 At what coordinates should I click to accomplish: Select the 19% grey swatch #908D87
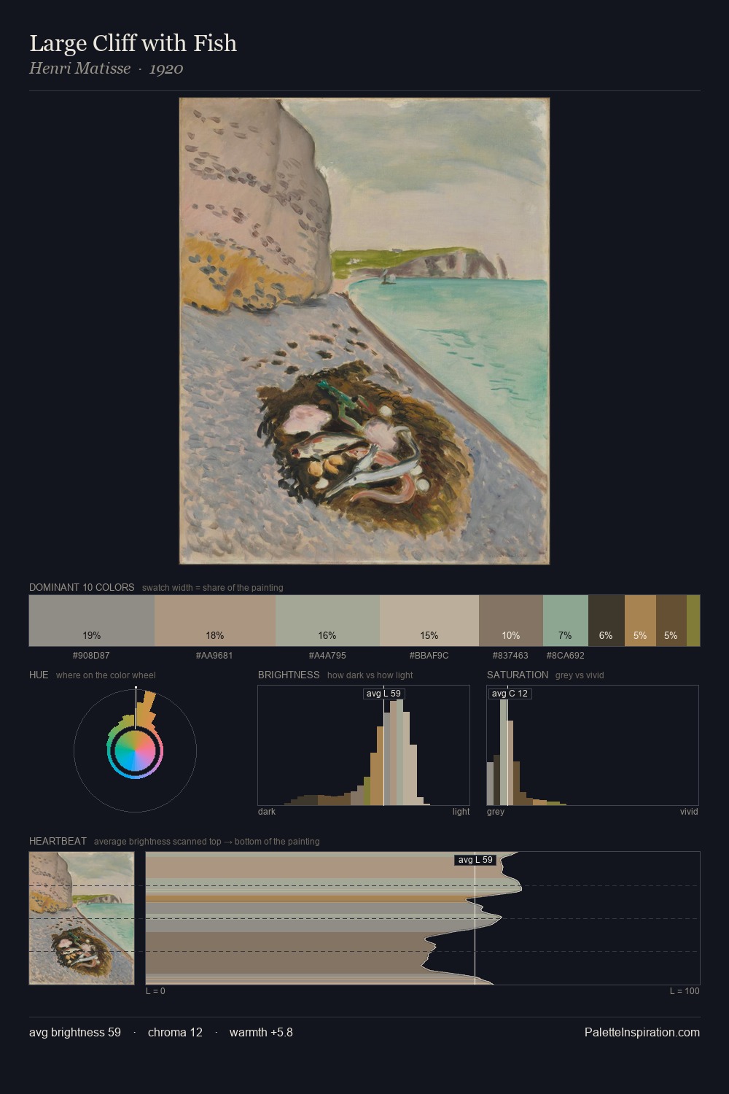(x=92, y=621)
